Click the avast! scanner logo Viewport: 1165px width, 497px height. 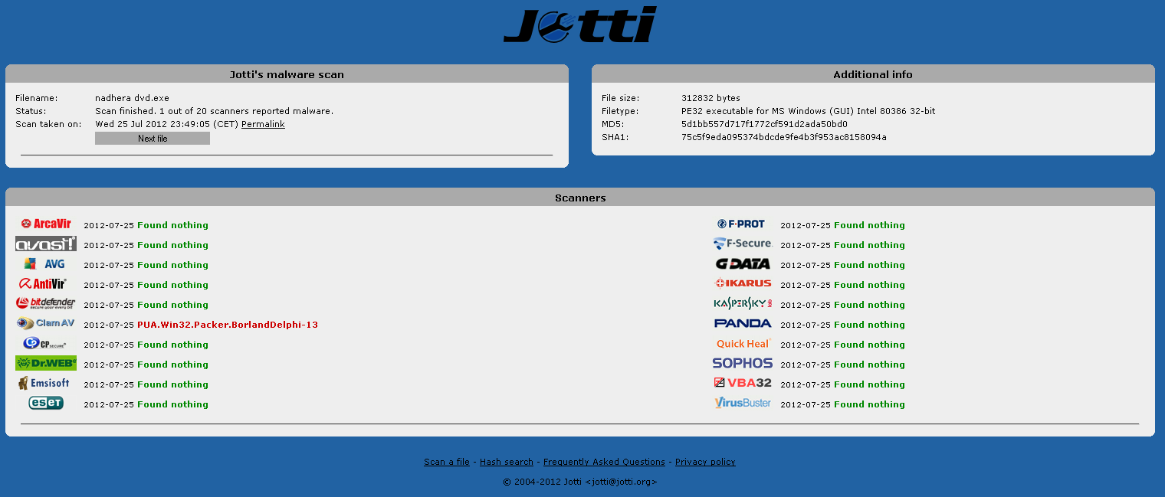coord(46,244)
